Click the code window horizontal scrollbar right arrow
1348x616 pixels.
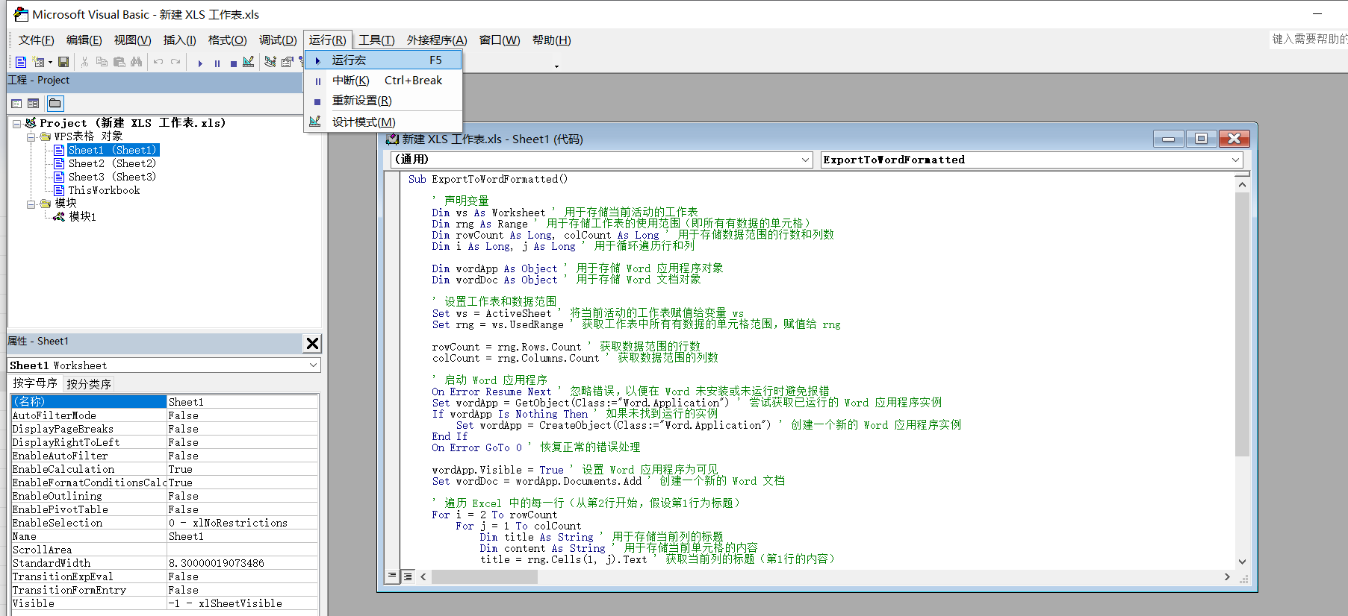coord(1227,576)
